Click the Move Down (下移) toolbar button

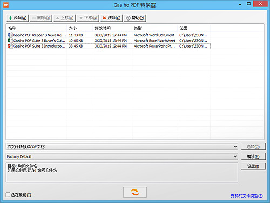click(x=88, y=18)
